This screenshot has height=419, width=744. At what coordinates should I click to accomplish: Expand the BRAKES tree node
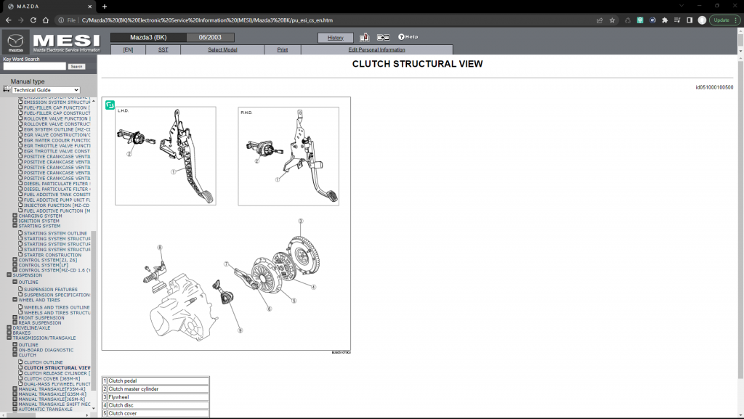(9, 333)
